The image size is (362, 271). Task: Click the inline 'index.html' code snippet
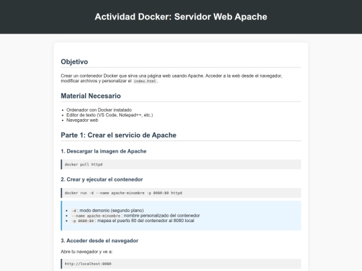pos(145,81)
